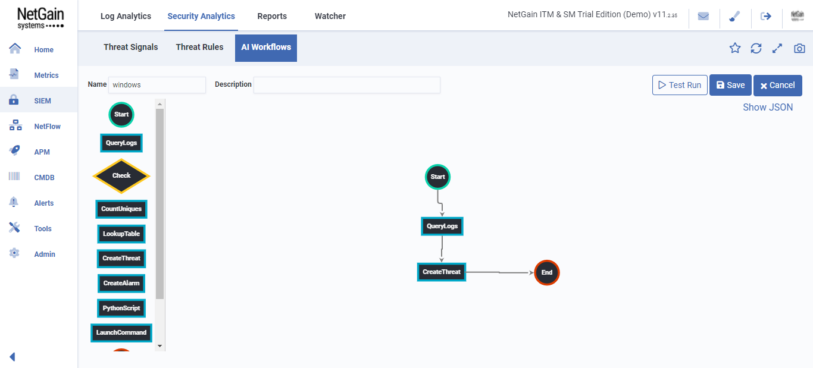Save the workflow
The image size is (813, 368).
click(730, 85)
